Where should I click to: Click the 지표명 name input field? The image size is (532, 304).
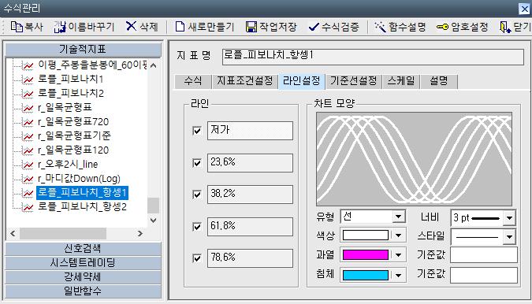(x=373, y=57)
